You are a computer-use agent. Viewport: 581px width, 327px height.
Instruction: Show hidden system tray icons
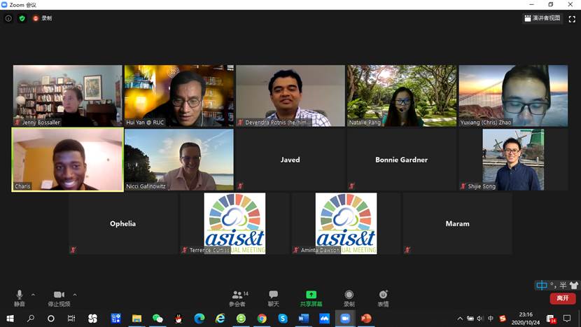[x=460, y=319]
